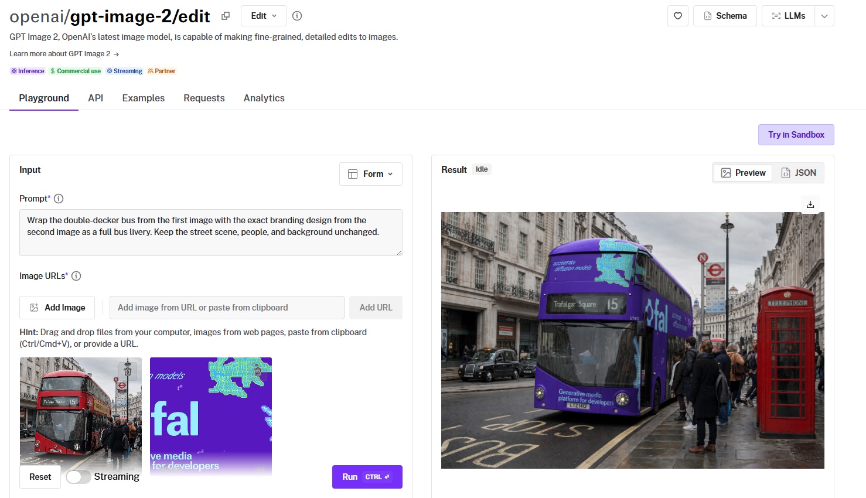The width and height of the screenshot is (866, 498).
Task: Switch result view to JSON
Action: point(798,173)
